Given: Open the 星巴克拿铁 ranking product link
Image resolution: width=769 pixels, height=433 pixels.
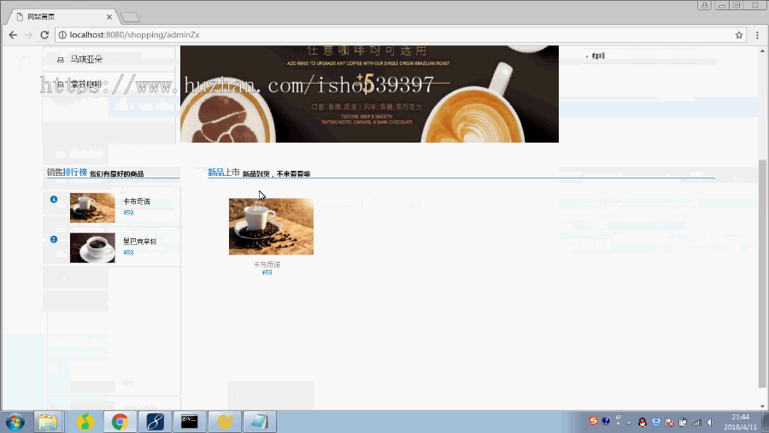Looking at the screenshot, I should (140, 241).
